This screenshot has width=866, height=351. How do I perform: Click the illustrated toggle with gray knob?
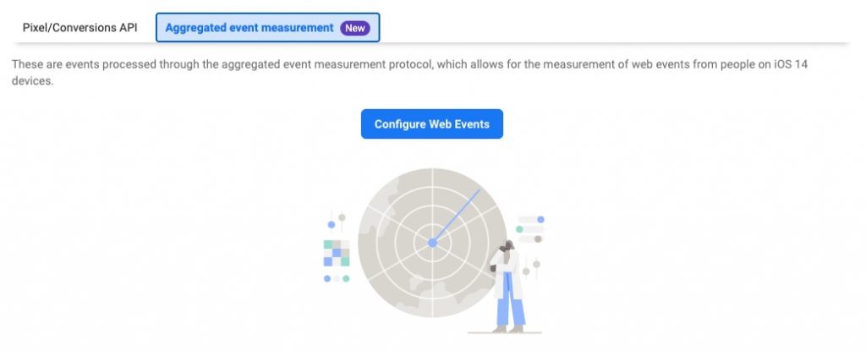[x=530, y=239]
